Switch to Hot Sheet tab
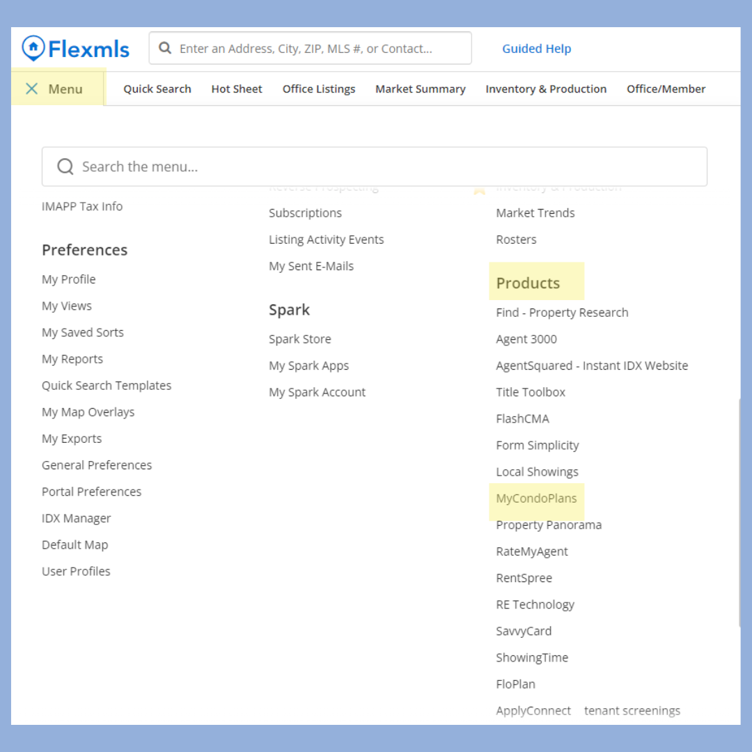The image size is (752, 752). (237, 89)
